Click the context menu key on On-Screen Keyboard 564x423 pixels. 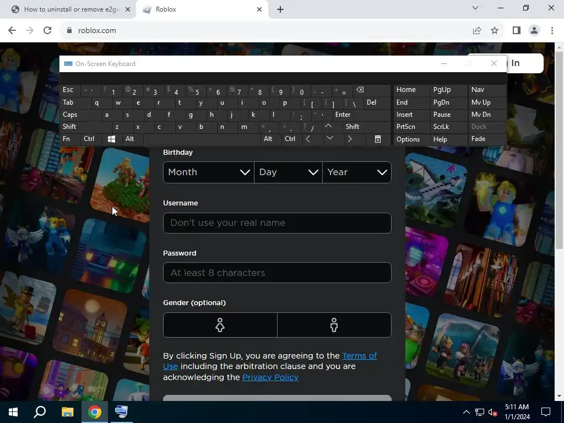coord(378,139)
